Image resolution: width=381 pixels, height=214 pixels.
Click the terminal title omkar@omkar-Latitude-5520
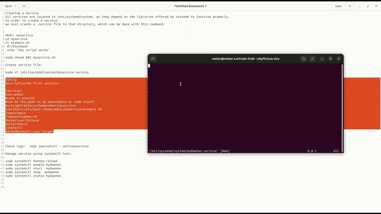pos(246,59)
